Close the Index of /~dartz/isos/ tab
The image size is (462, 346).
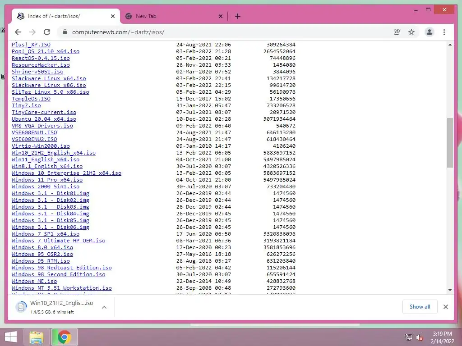(112, 16)
